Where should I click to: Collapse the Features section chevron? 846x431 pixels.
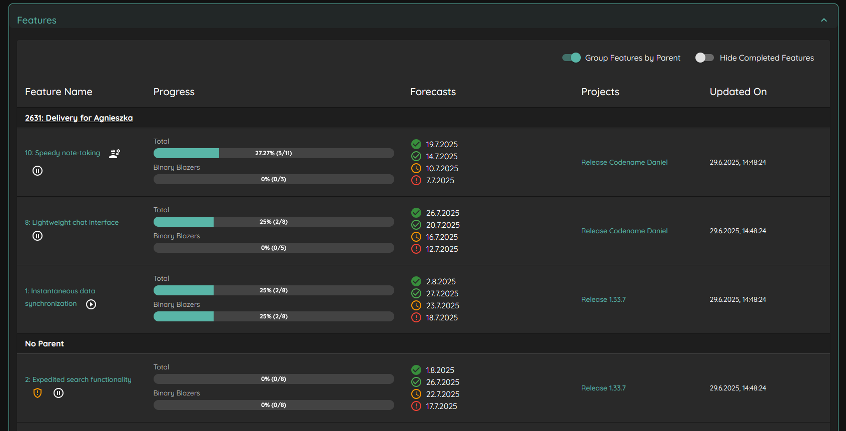(x=824, y=20)
